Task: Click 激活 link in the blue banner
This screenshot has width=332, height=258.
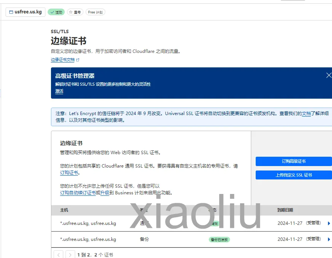Action: point(59,91)
